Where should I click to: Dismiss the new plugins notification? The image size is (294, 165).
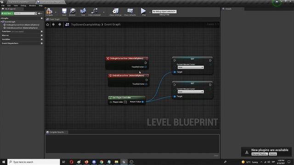tap(272, 154)
